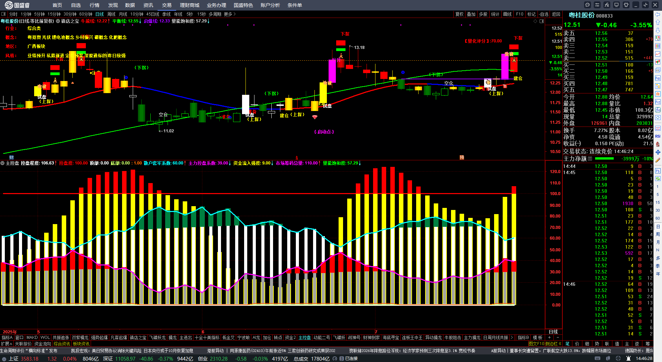The height and width of the screenshot is (362, 662).
Task: Open the 交易 menu
Action: (167, 5)
